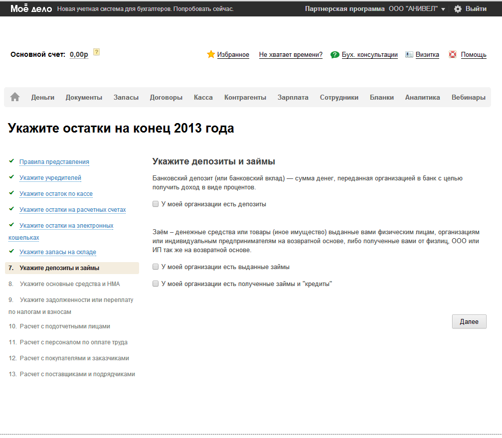The image size is (502, 438).
Task: Click the Моё дело logo
Action: [31, 8]
